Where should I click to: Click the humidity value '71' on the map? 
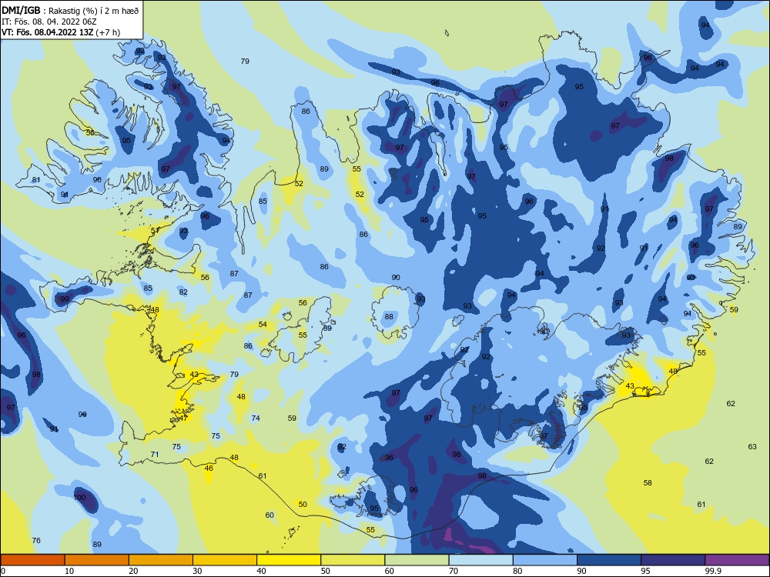(x=155, y=455)
